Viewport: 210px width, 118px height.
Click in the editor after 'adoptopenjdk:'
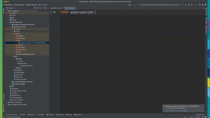[95, 12]
